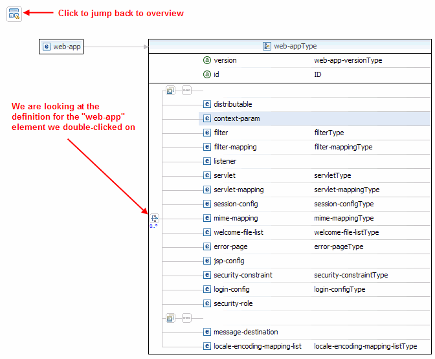Select the login-config element name
This screenshot has height=359, width=435.
232,289
